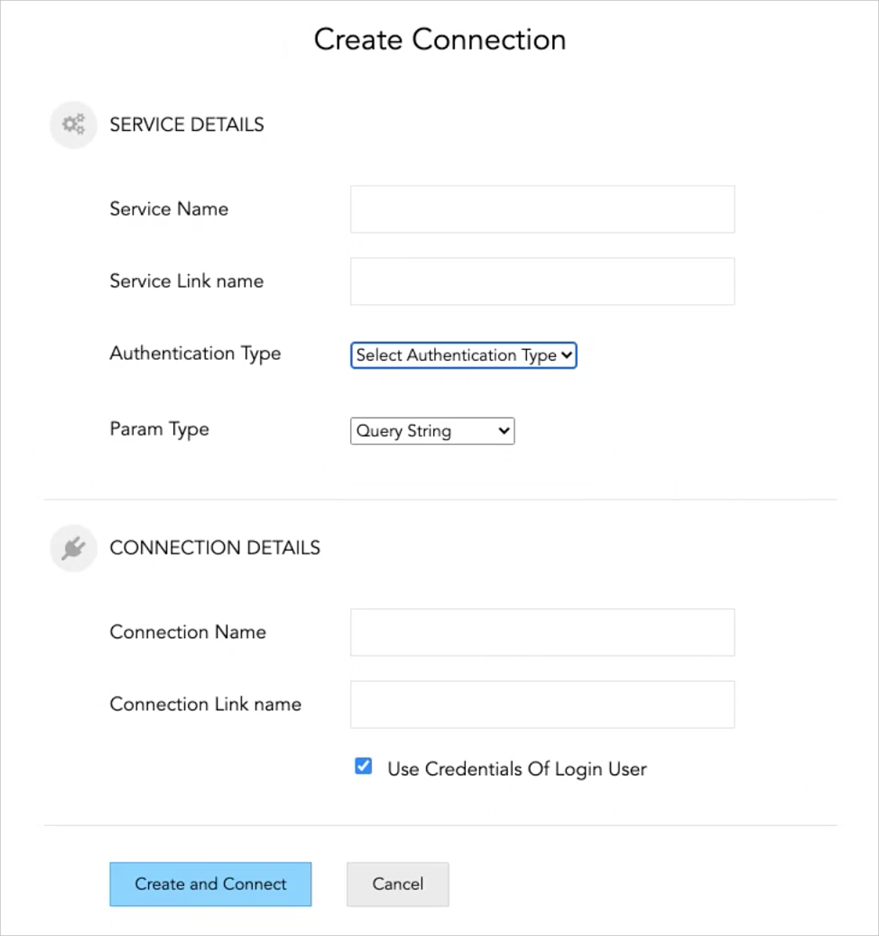
Task: Click the Create and Connect button
Action: coord(211,884)
